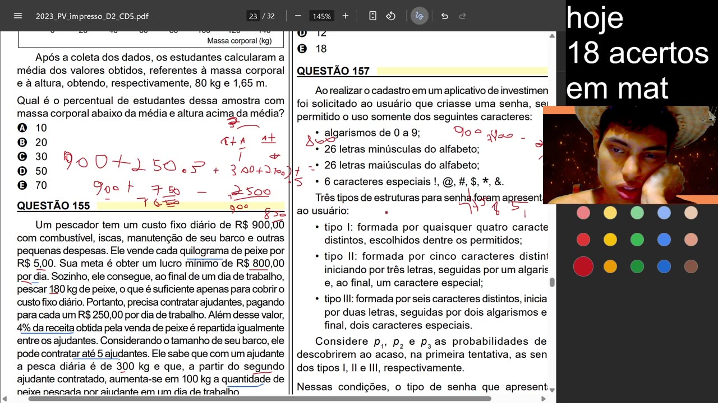Choose the medium green swatch in the middle row

[x=637, y=240]
